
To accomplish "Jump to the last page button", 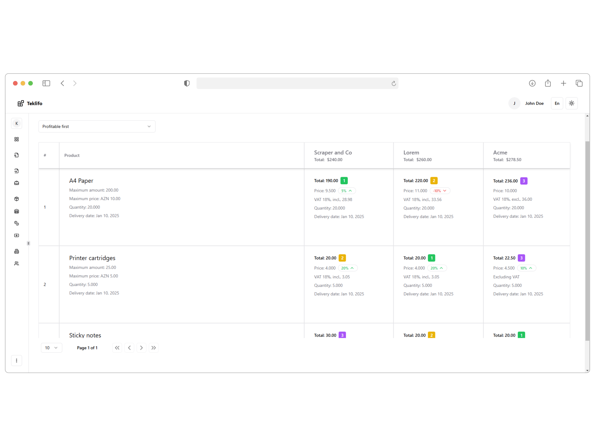I will point(154,348).
